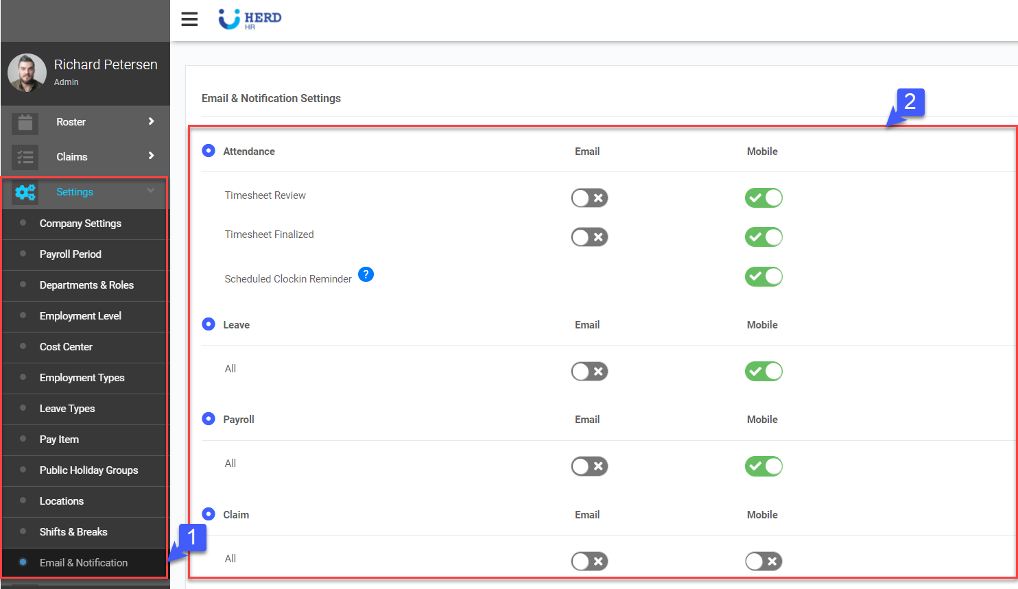The image size is (1018, 589).
Task: Expand the Roster menu chevron
Action: pyautogui.click(x=151, y=121)
